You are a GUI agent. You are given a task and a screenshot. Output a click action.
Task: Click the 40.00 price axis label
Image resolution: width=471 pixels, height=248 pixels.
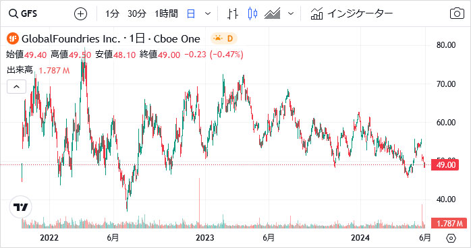pos(446,199)
